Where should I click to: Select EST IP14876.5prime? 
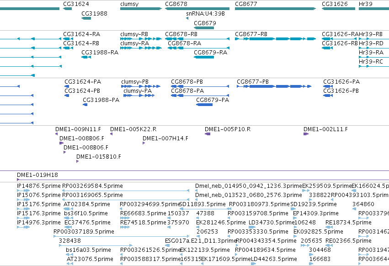coord(23,191)
